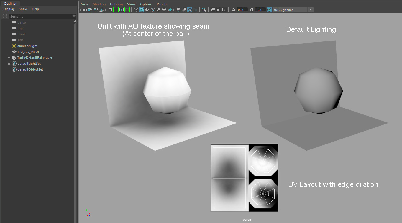
Task: Open the Outliner Display menu
Action: click(x=9, y=9)
